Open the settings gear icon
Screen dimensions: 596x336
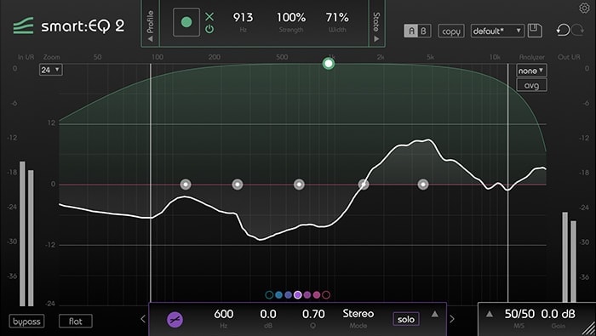pos(584,8)
